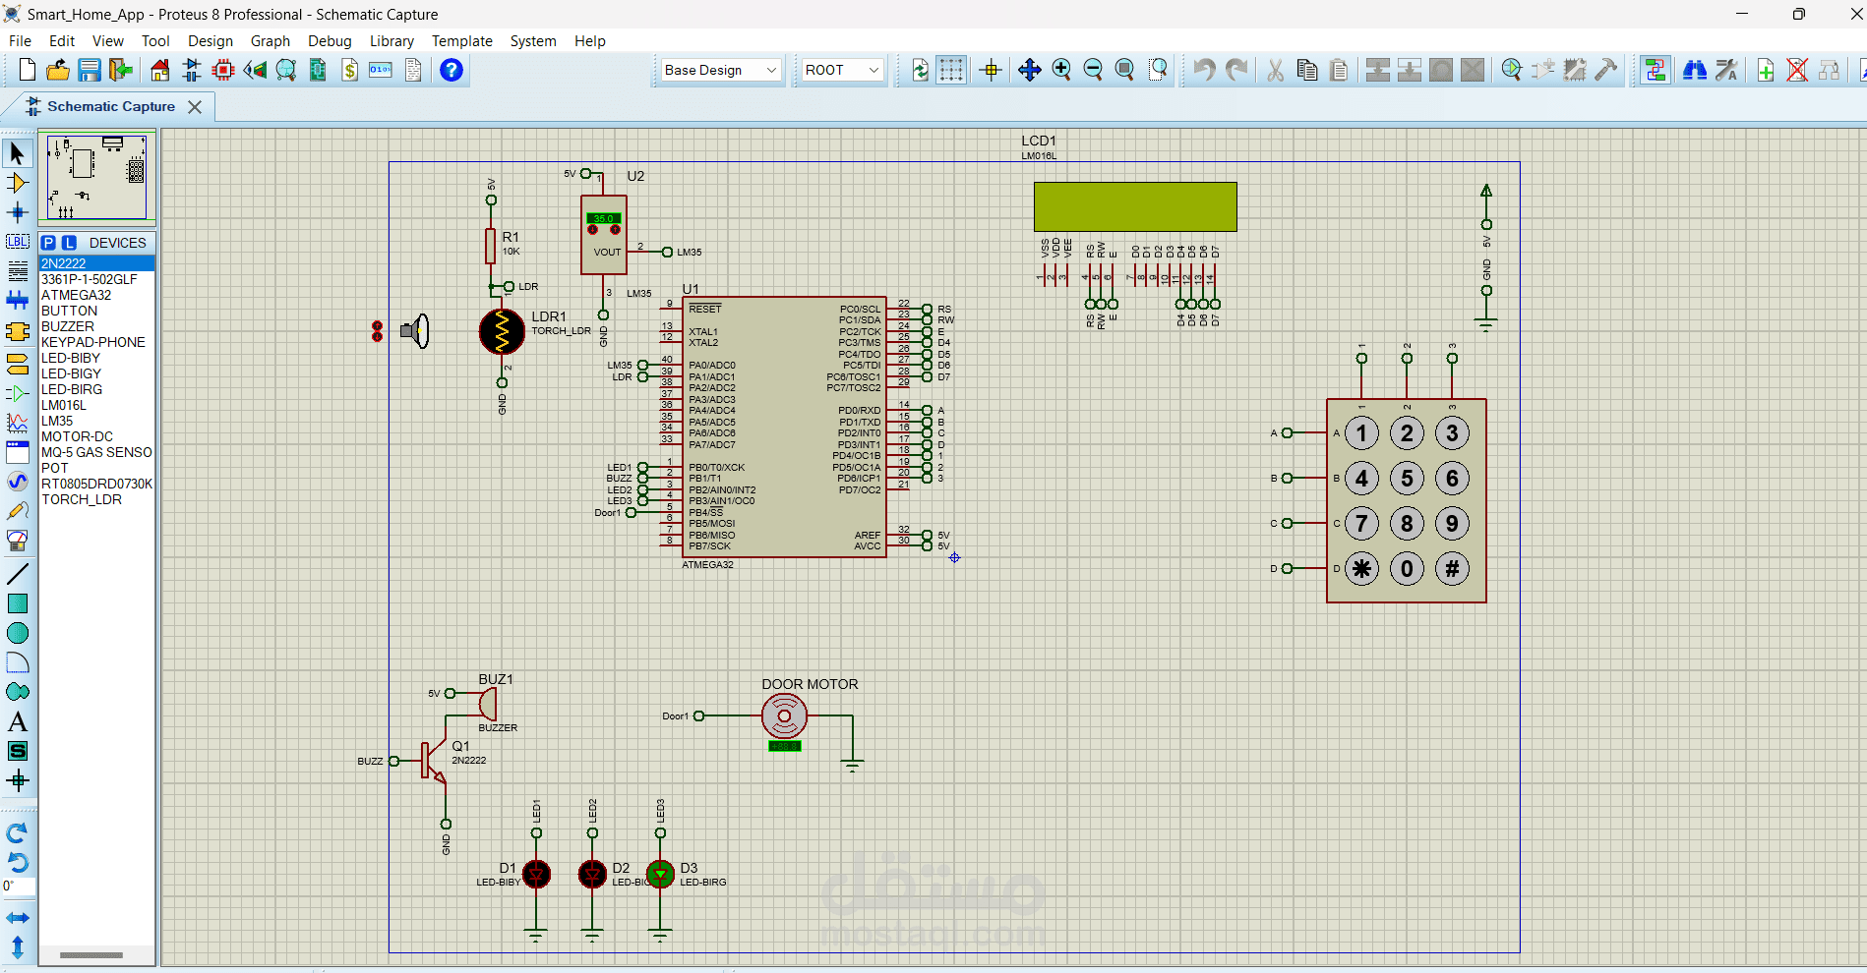Open the Bill of Materials dollar icon

click(349, 70)
